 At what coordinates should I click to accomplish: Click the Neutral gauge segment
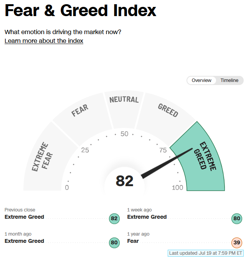tap(124, 109)
